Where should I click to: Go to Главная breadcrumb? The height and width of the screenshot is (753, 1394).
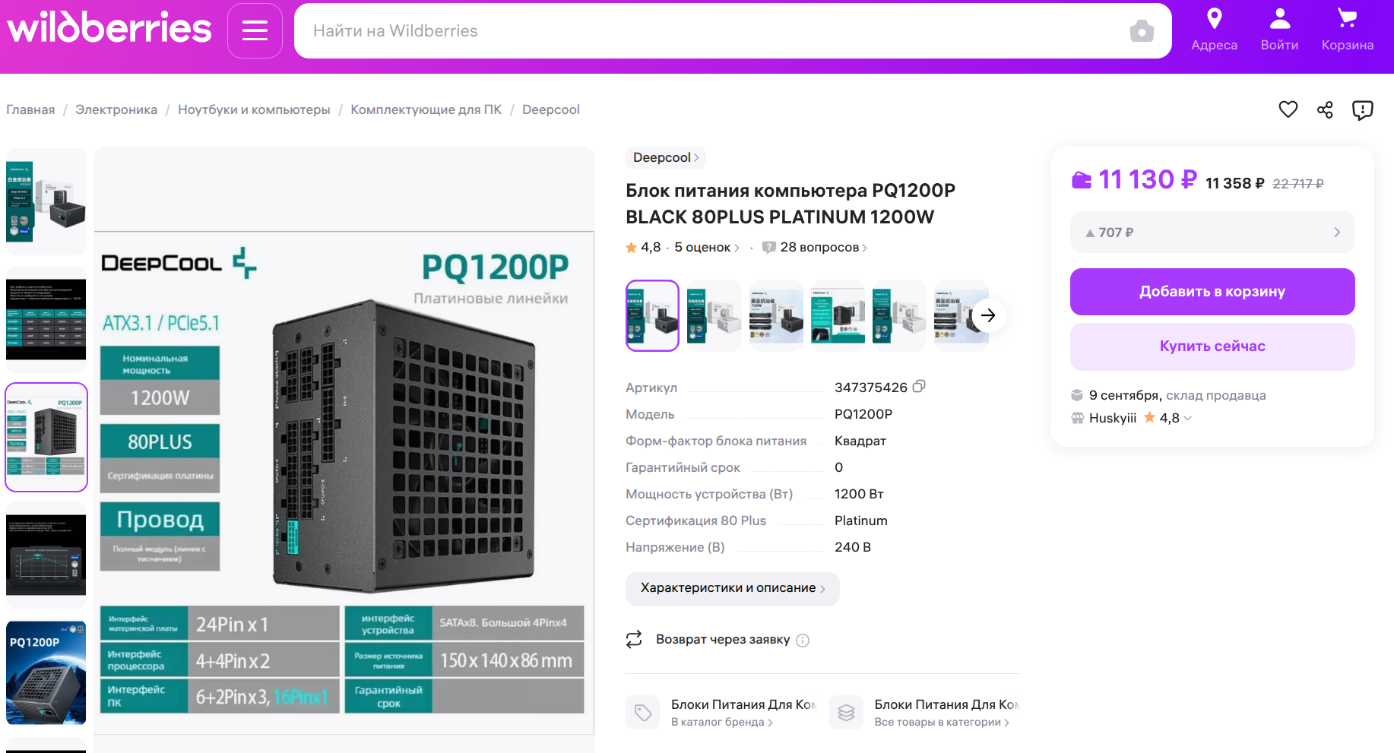[x=30, y=109]
